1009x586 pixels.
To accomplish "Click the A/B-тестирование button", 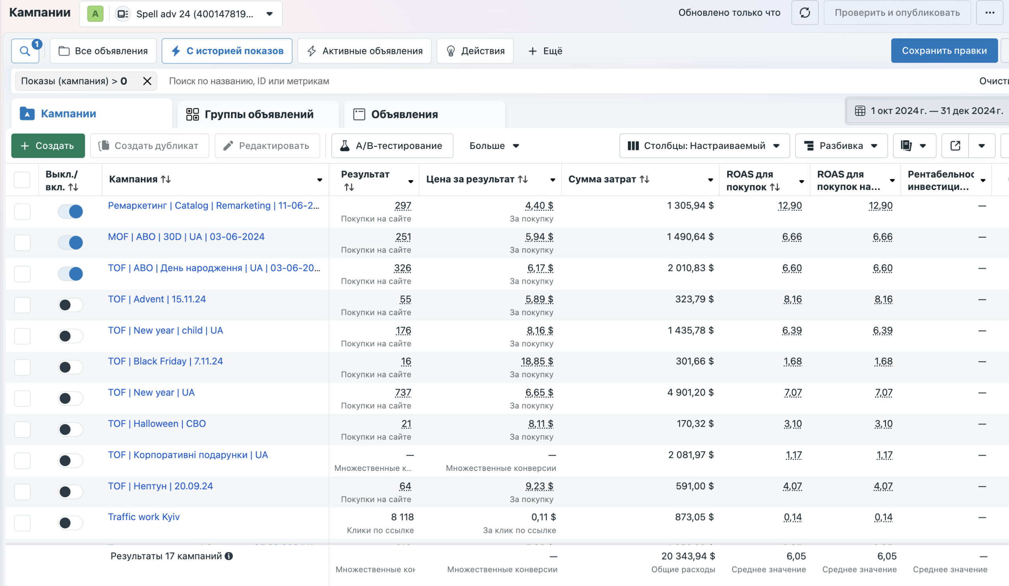I will point(393,146).
